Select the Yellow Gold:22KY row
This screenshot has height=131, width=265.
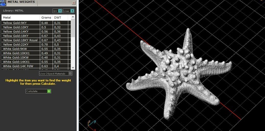[36, 45]
